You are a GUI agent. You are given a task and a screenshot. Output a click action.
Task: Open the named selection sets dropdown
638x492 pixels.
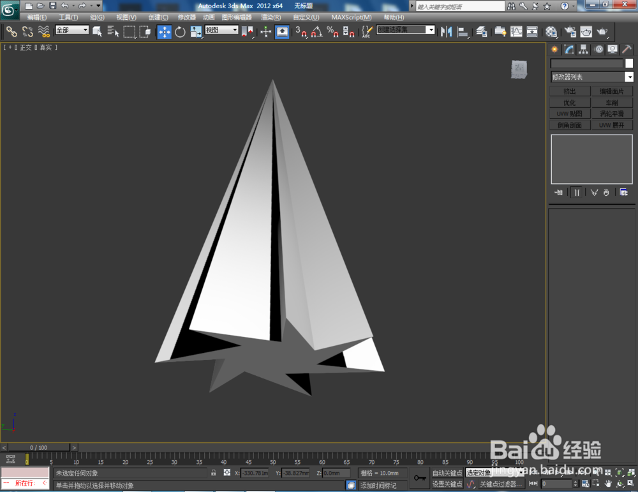[406, 30]
